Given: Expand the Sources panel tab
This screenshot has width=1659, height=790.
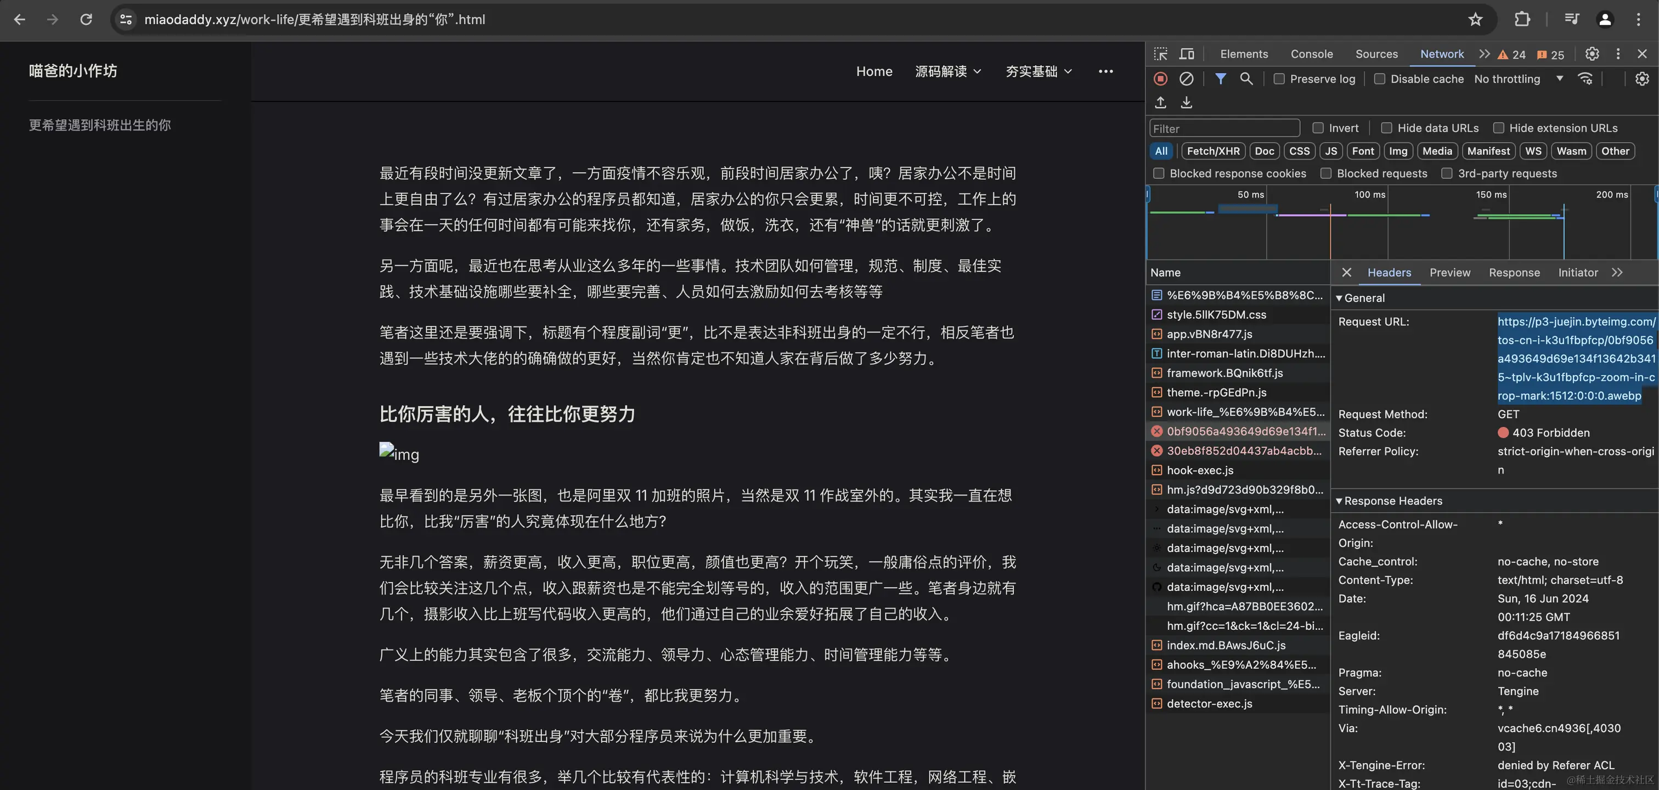Looking at the screenshot, I should (1376, 54).
